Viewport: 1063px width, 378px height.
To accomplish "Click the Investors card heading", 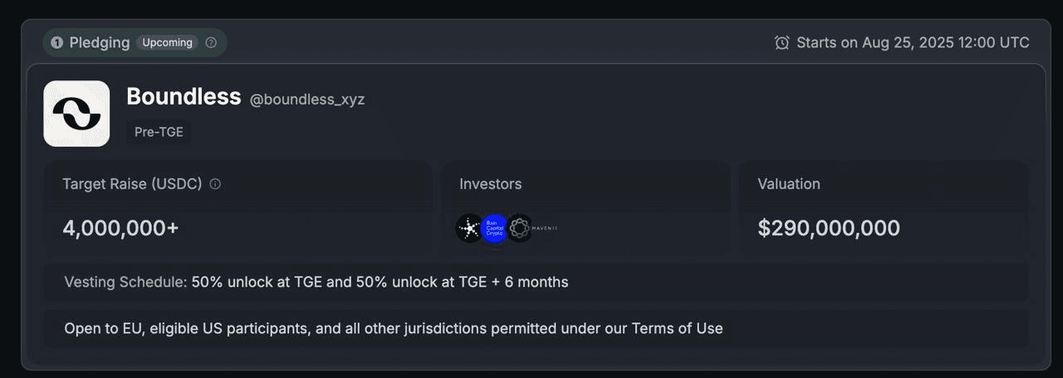I will pos(491,184).
